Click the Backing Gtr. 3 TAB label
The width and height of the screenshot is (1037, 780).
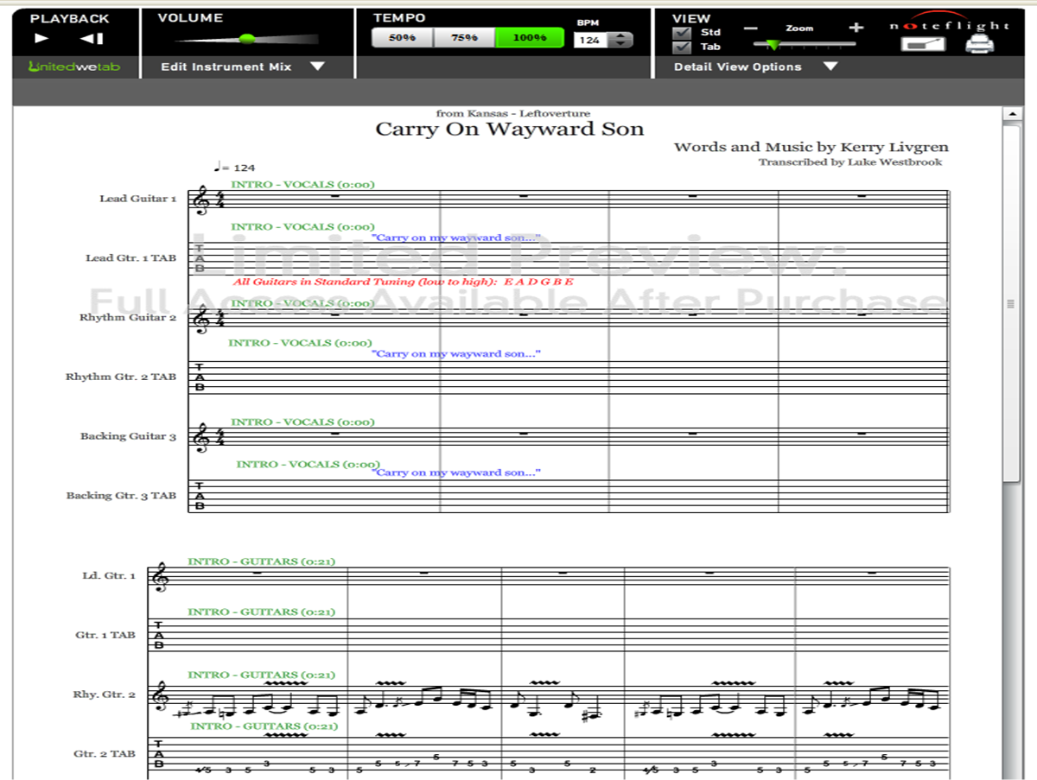122,496
